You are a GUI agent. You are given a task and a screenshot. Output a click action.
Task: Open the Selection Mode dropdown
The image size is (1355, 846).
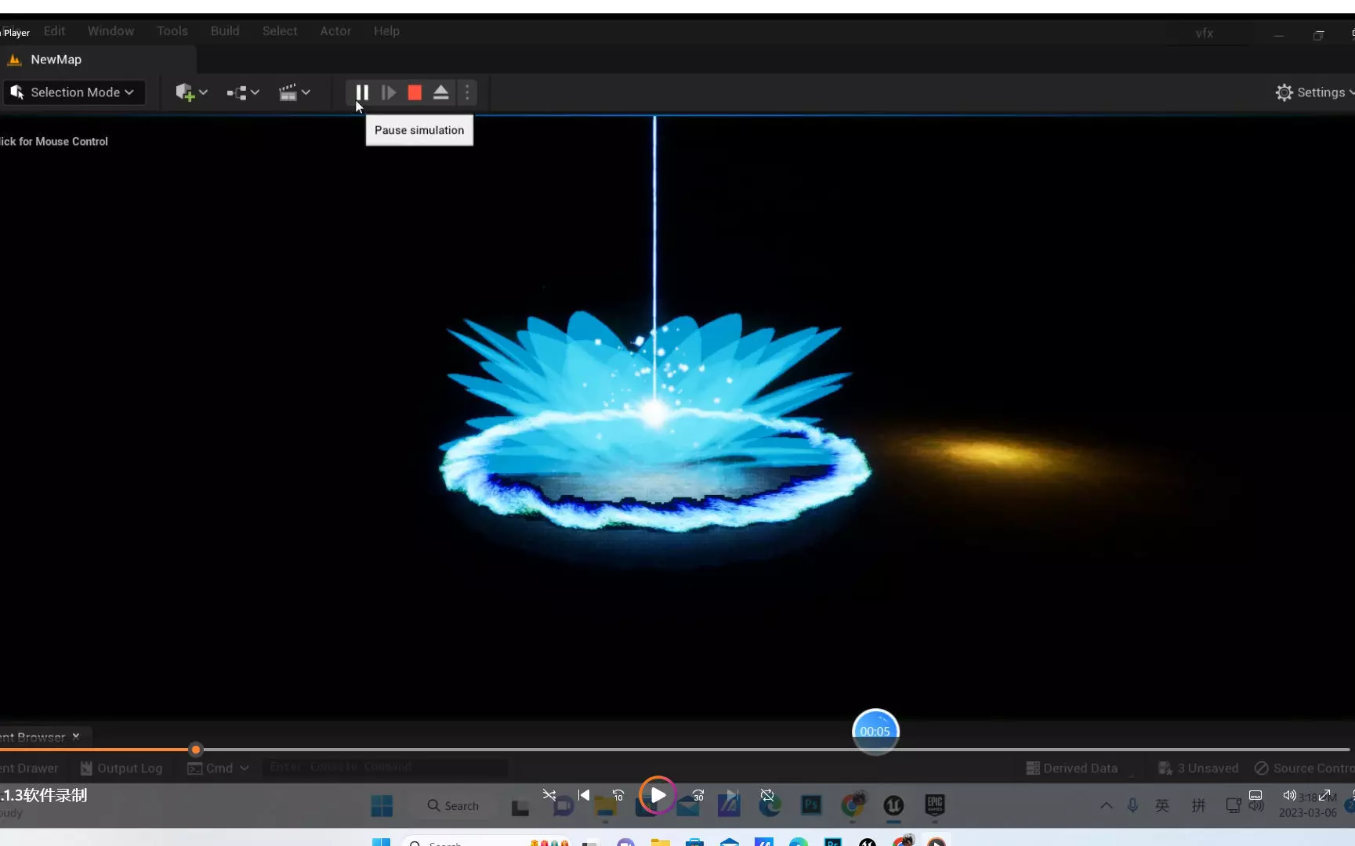[x=74, y=92]
